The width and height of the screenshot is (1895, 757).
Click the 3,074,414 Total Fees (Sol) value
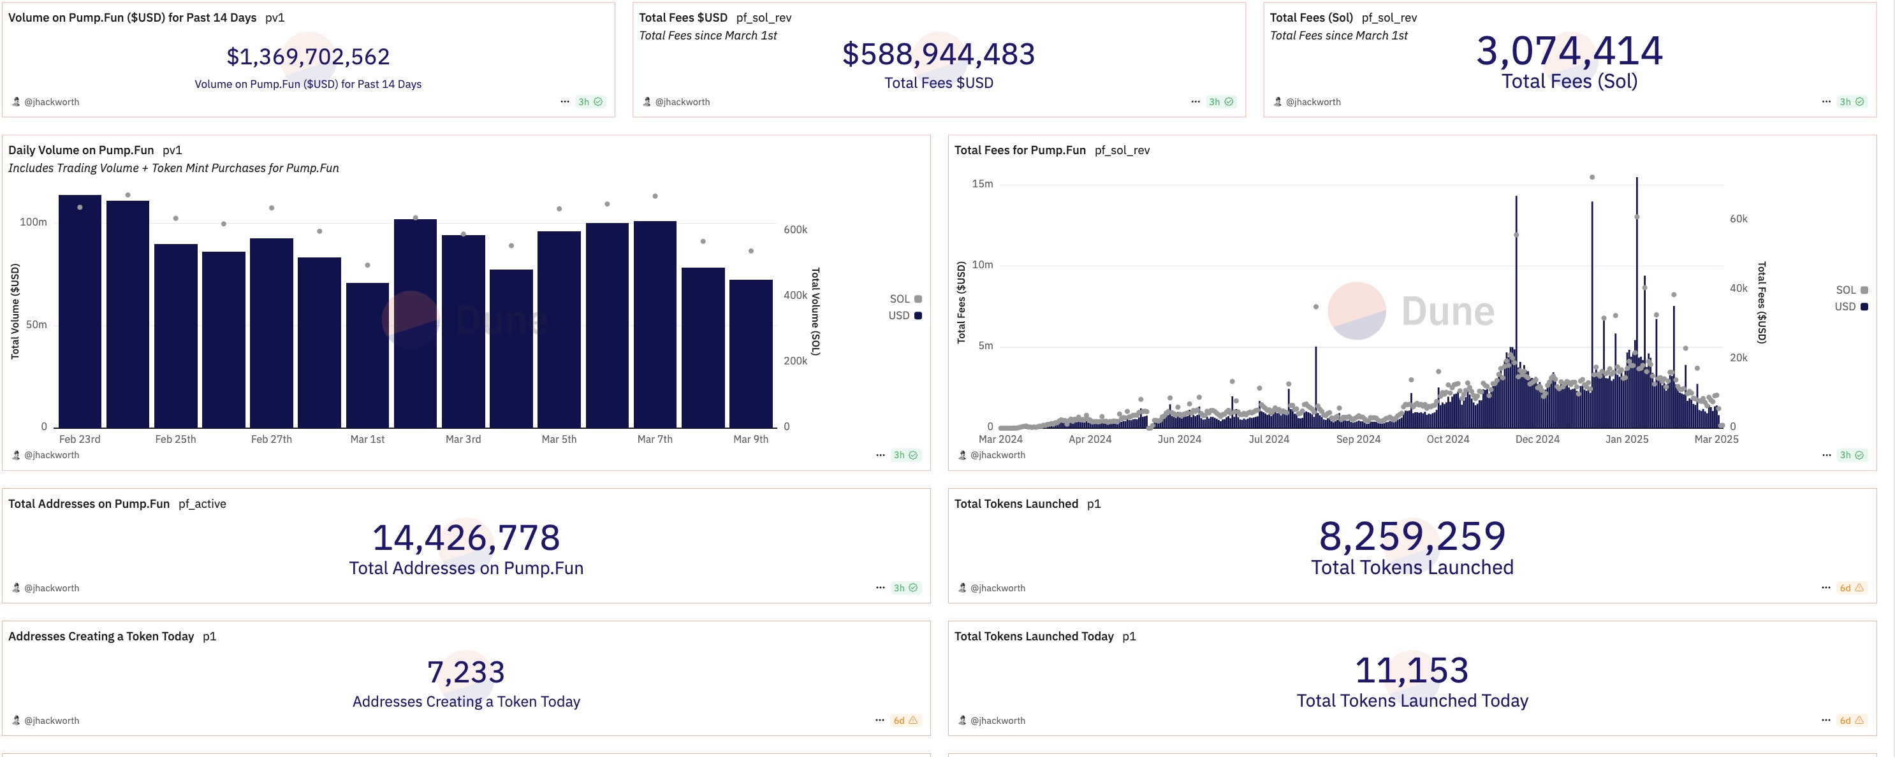(x=1570, y=51)
